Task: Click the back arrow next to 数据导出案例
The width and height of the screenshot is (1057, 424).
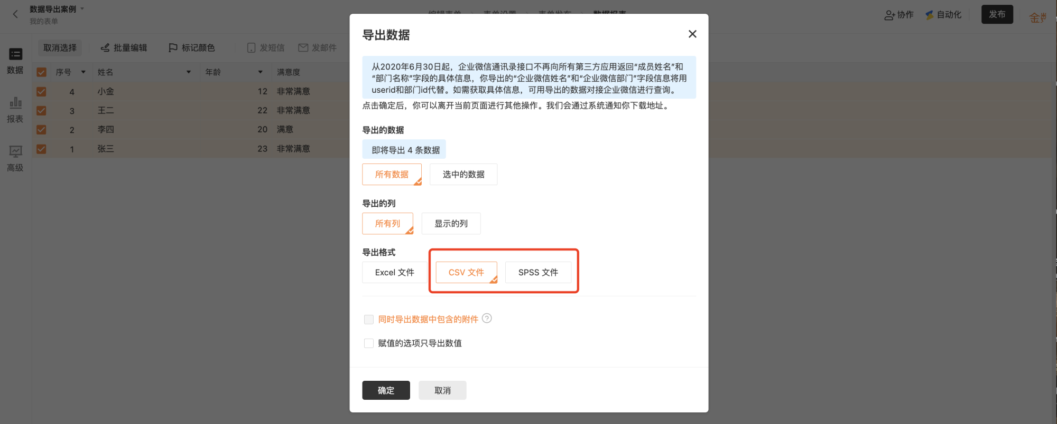Action: coord(15,14)
